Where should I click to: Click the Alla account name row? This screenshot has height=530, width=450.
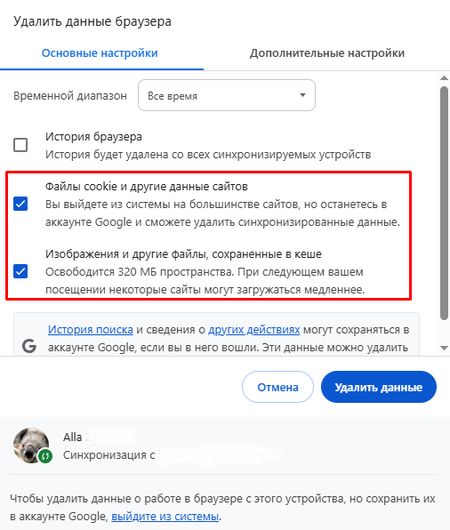tap(100, 437)
